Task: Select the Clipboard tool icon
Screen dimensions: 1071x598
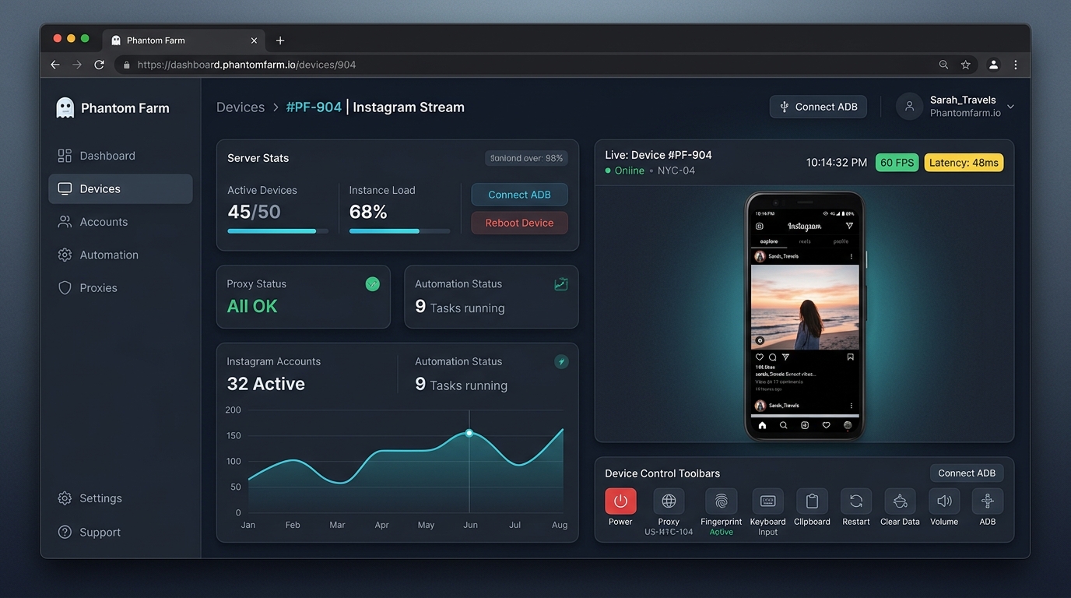Action: click(x=812, y=501)
